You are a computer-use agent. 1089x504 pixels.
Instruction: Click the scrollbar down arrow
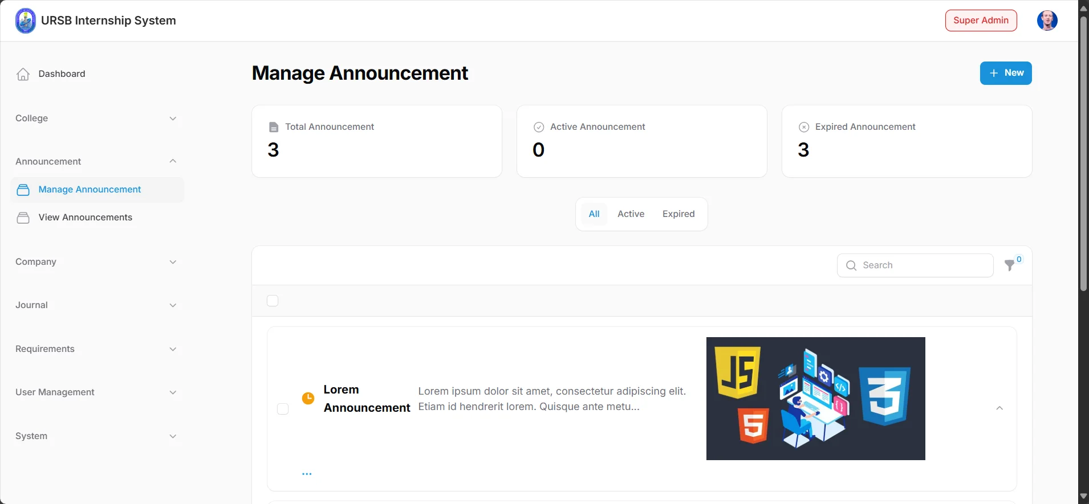[1083, 497]
